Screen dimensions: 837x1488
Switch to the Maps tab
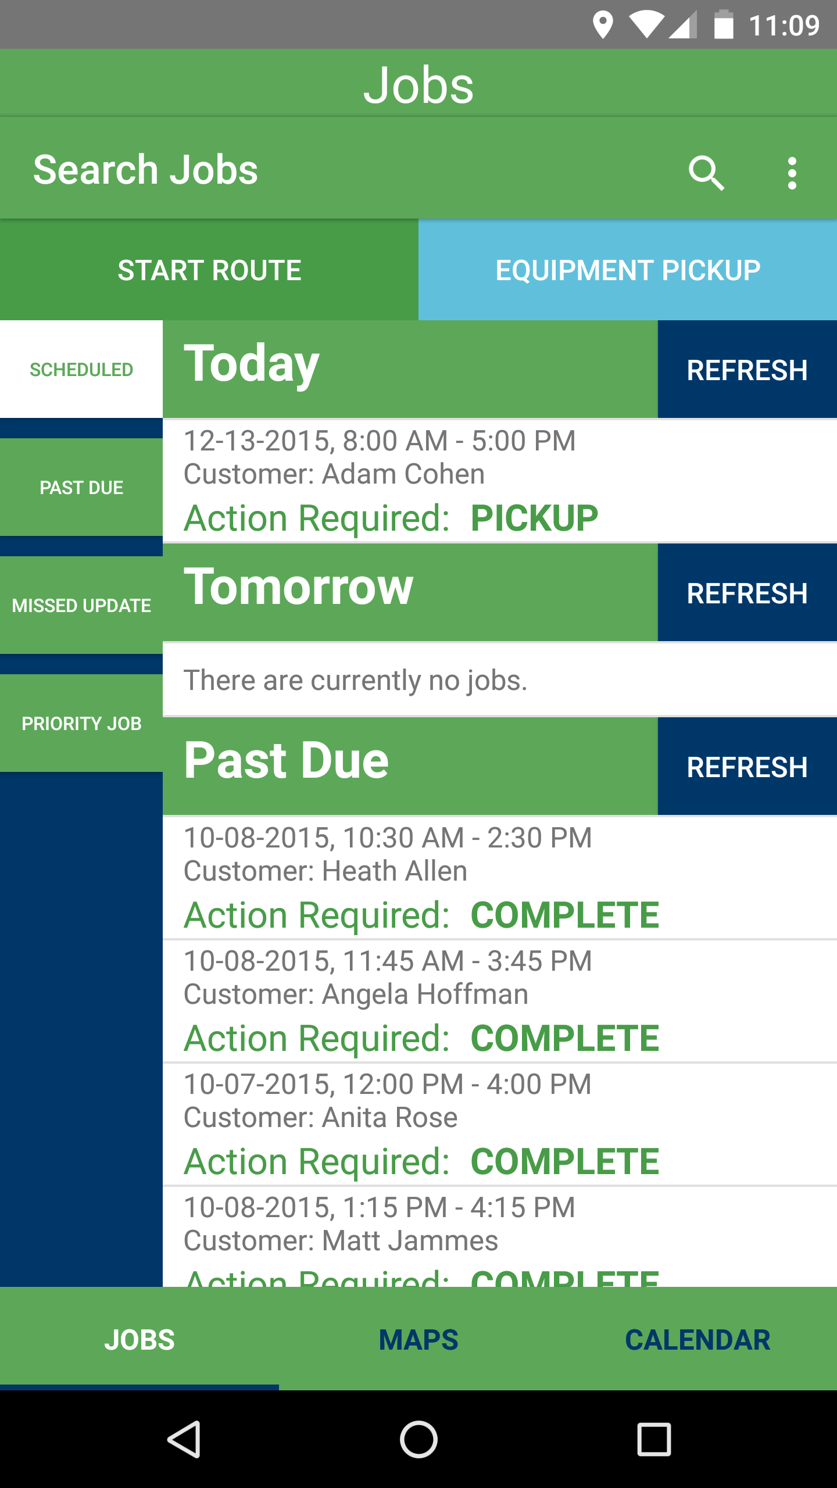tap(419, 1339)
